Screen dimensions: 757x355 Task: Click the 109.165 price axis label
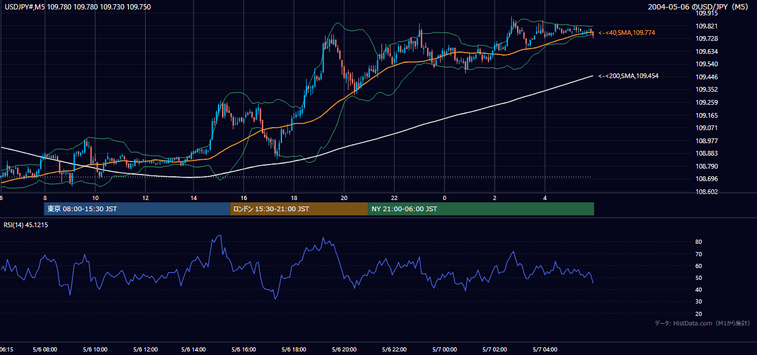tap(707, 115)
